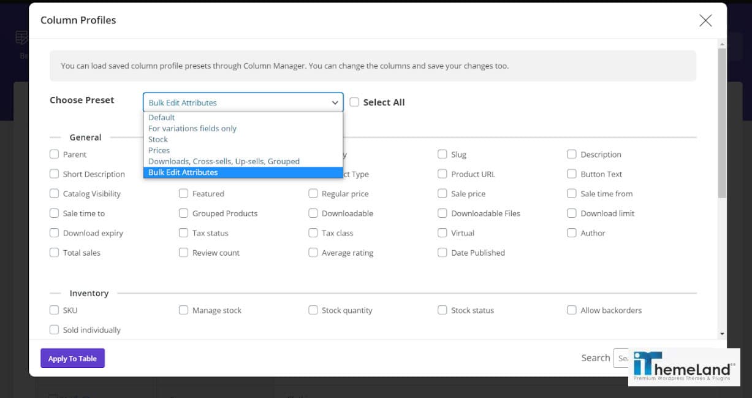Image resolution: width=752 pixels, height=398 pixels.
Task: Click the Apply To Table button
Action: tap(72, 358)
